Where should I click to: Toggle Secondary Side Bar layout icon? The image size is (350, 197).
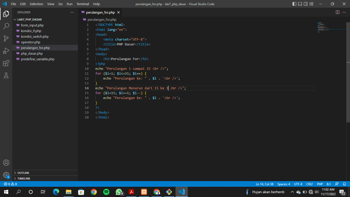[x=306, y=4]
